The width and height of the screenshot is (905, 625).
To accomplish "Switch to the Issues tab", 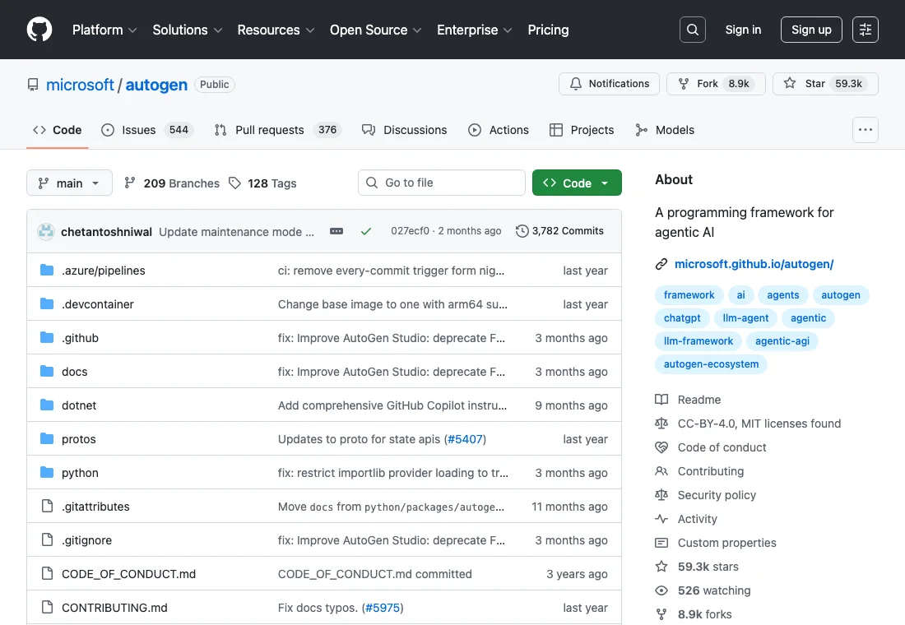I will 146,130.
